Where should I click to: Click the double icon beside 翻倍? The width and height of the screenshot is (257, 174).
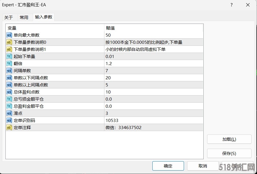click(9, 64)
